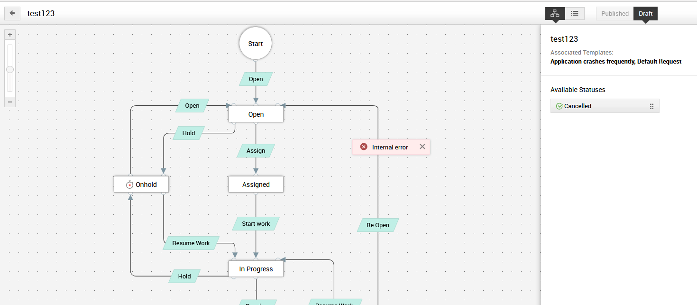This screenshot has height=305, width=697.
Task: Select the Cancelled status item
Action: [605, 106]
